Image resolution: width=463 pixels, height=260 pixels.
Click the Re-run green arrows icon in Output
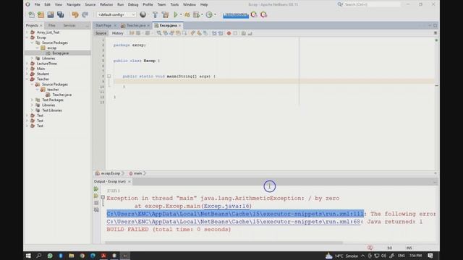tap(96, 189)
